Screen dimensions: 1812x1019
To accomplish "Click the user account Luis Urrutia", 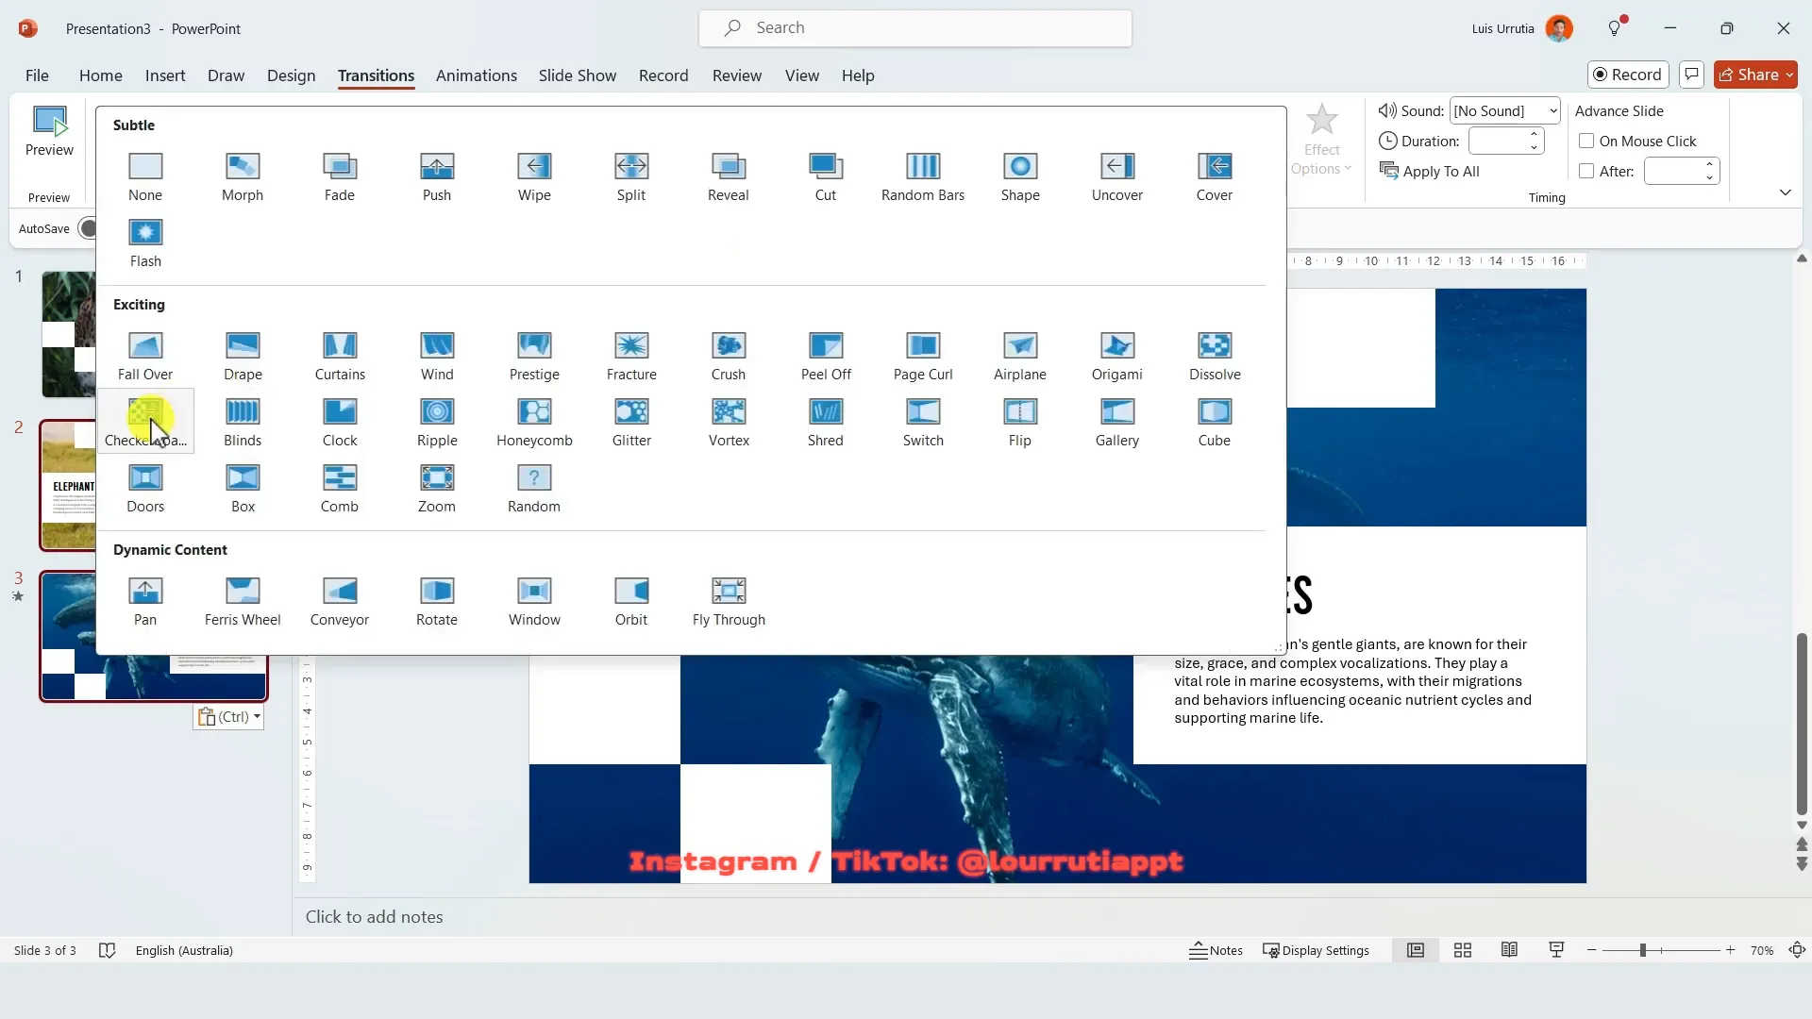I will (x=1522, y=28).
